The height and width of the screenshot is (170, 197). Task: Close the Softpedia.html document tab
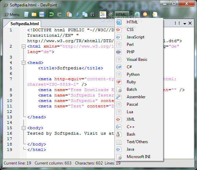(x=190, y=23)
